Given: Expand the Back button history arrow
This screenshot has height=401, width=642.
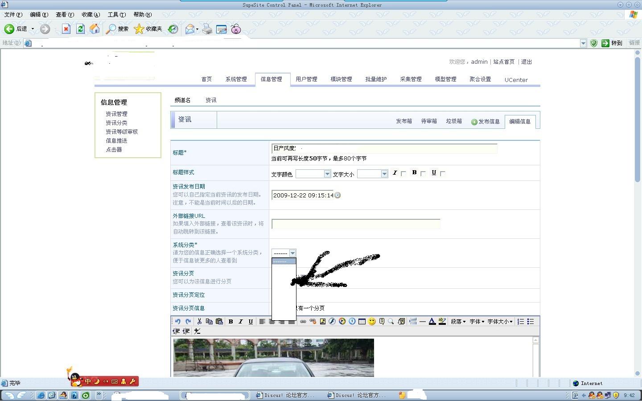Looking at the screenshot, I should point(33,29).
